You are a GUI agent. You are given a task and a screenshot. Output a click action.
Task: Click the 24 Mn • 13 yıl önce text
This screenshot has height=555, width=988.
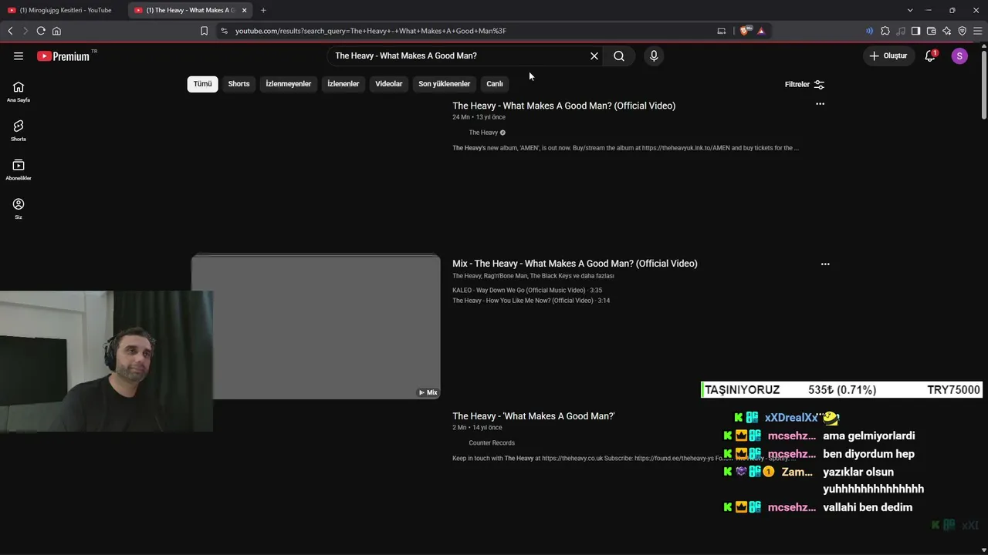(479, 117)
